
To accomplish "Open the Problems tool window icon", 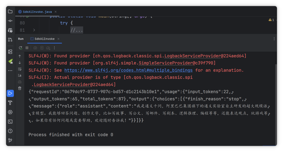I will click(10, 131).
